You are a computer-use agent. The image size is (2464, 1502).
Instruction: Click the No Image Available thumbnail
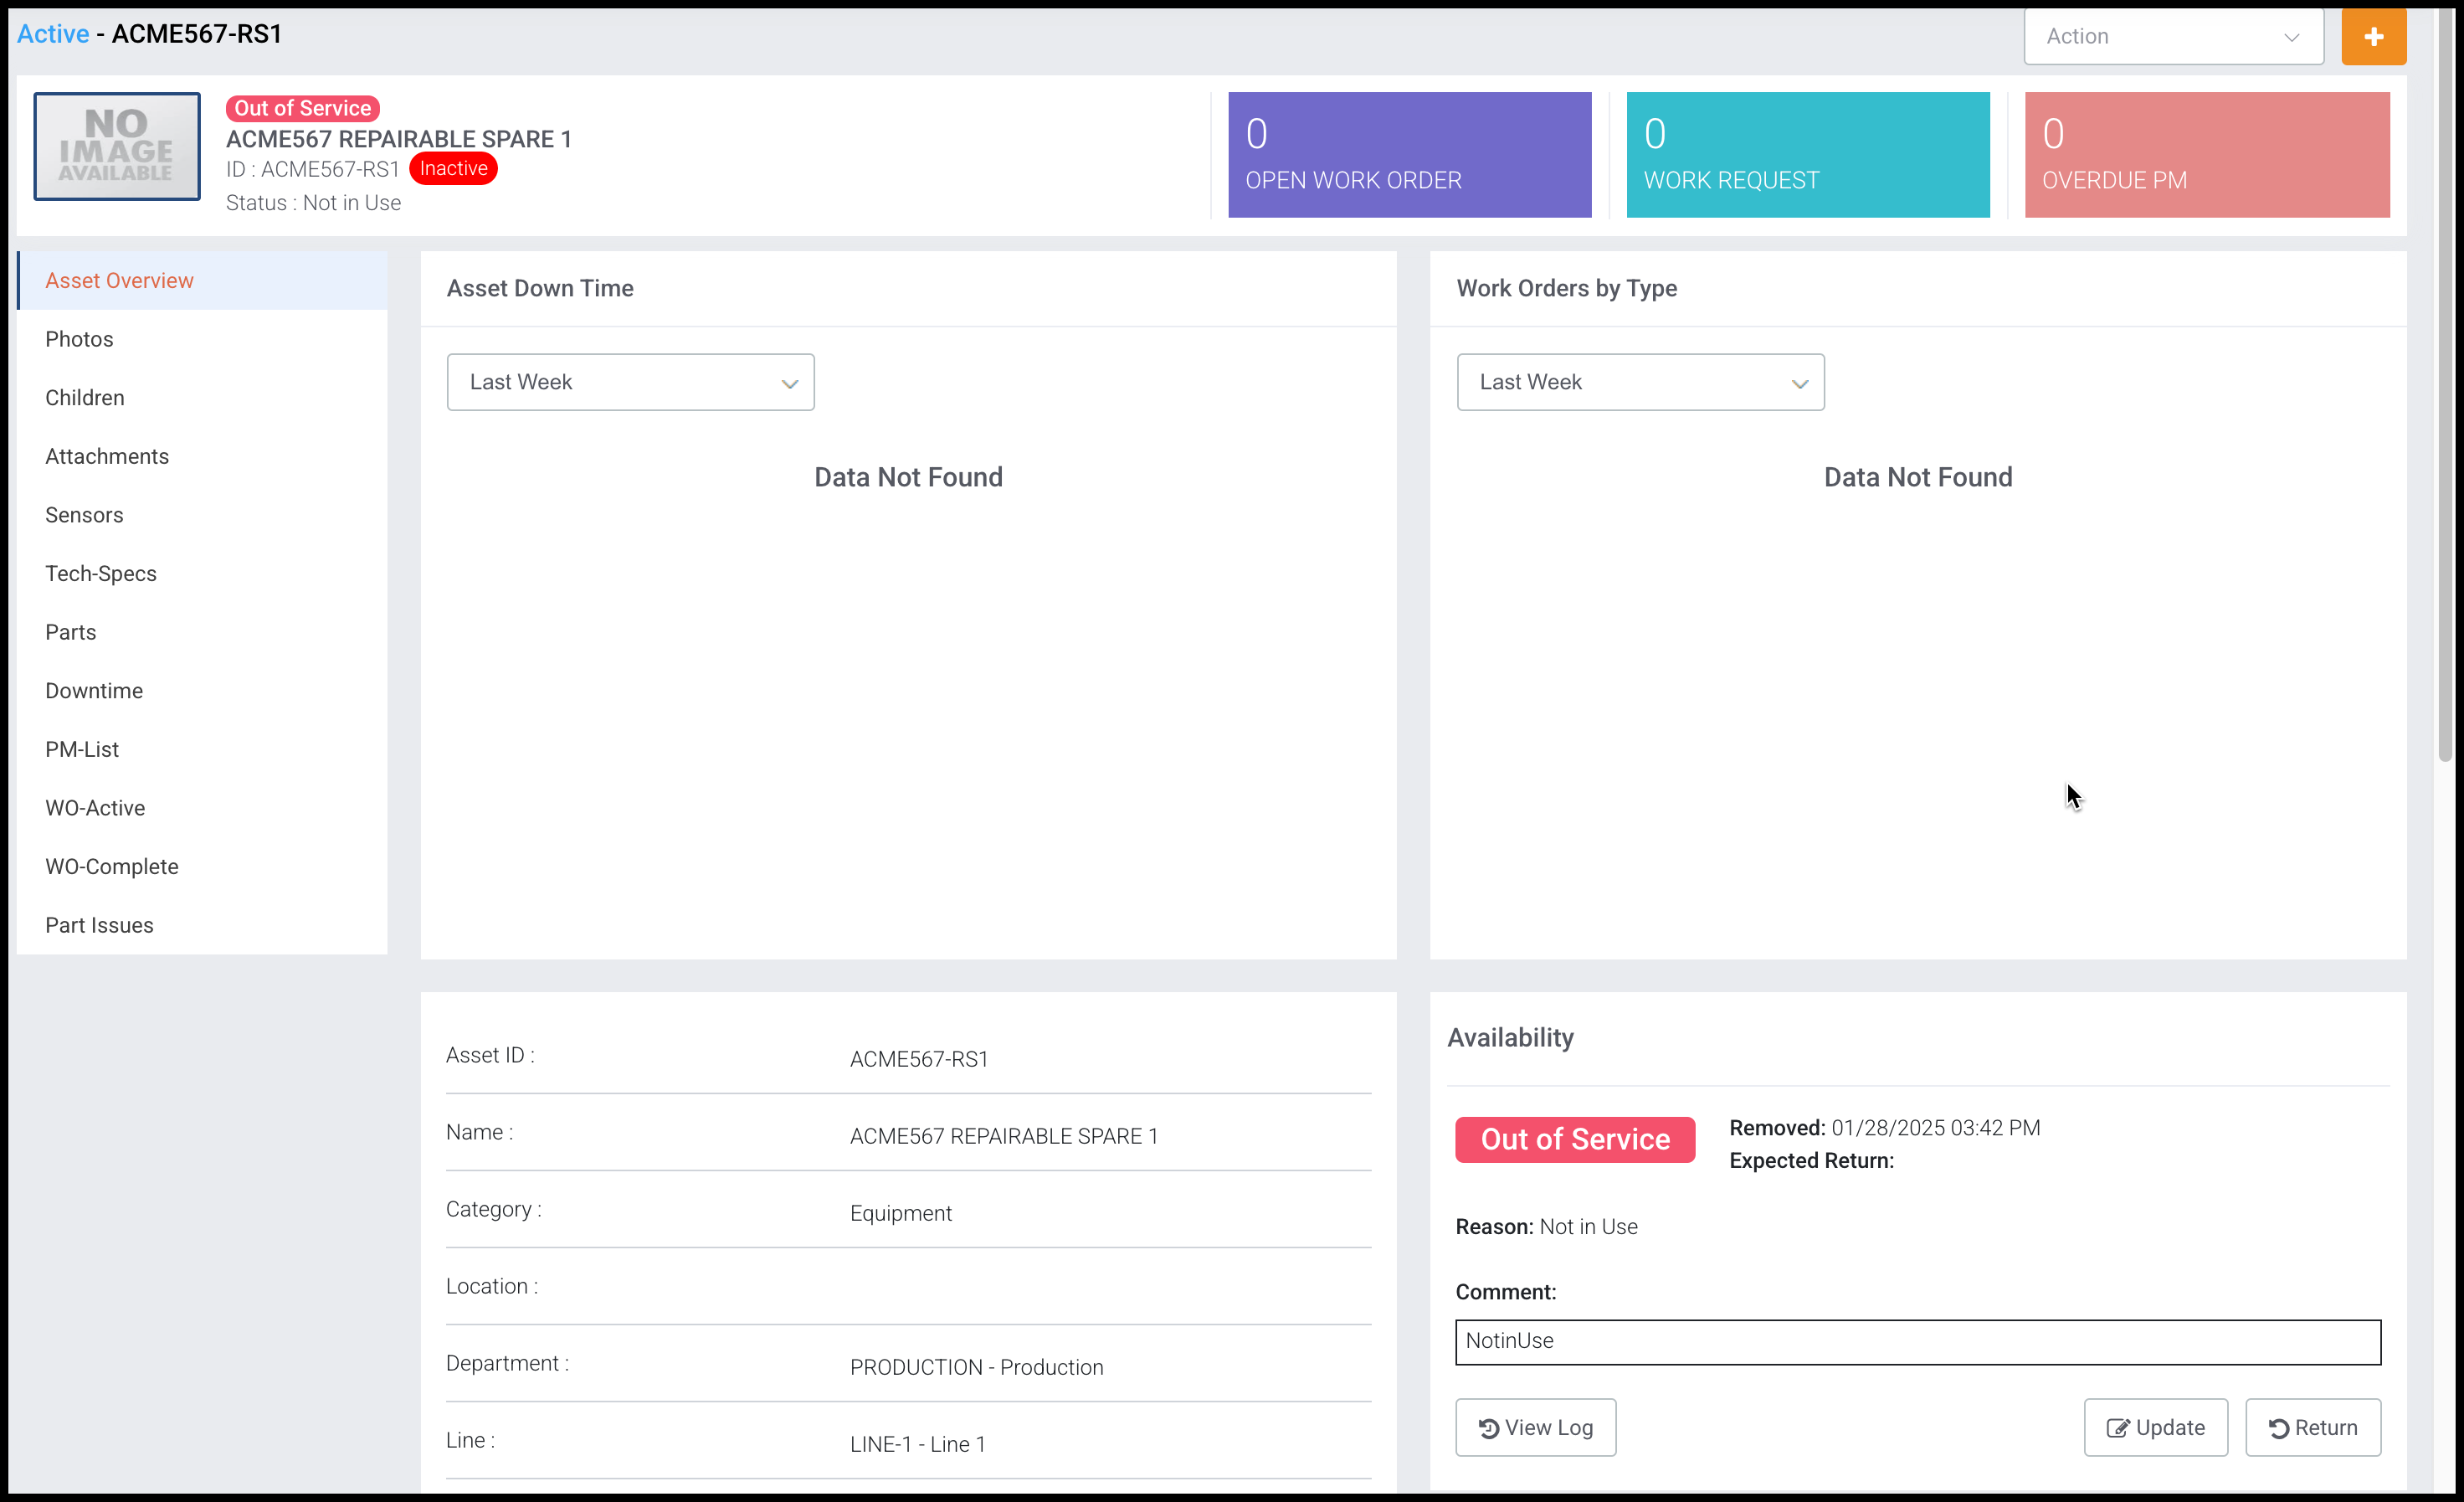(117, 146)
